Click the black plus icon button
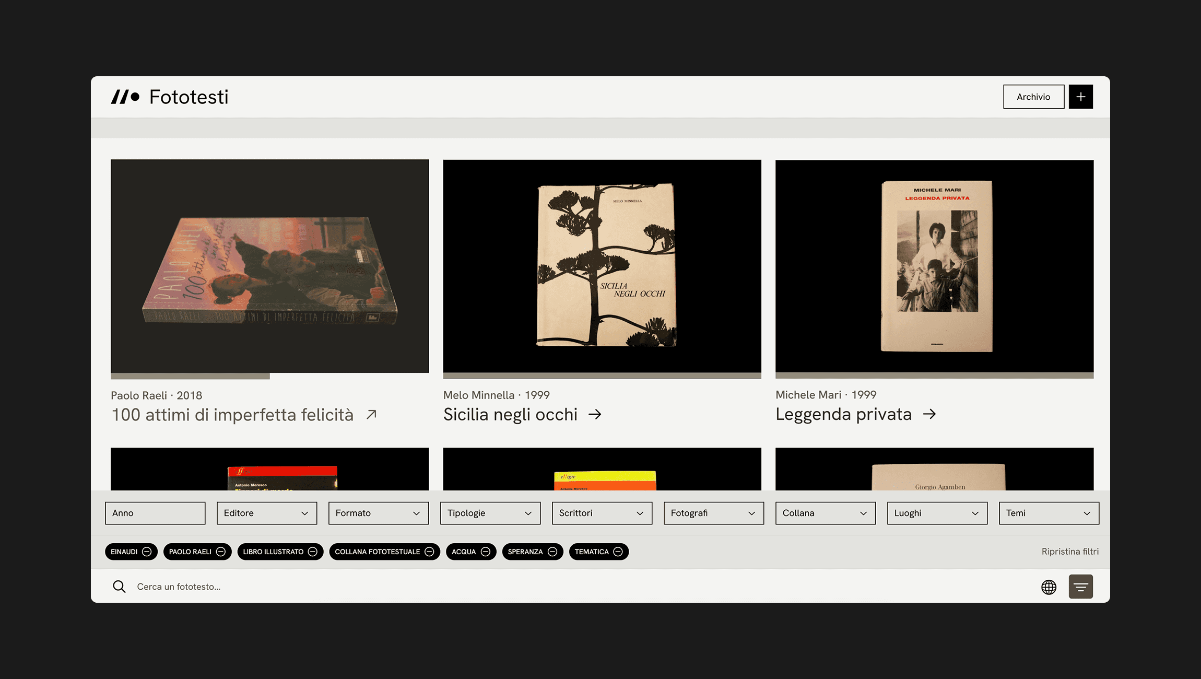The image size is (1201, 679). (x=1080, y=97)
